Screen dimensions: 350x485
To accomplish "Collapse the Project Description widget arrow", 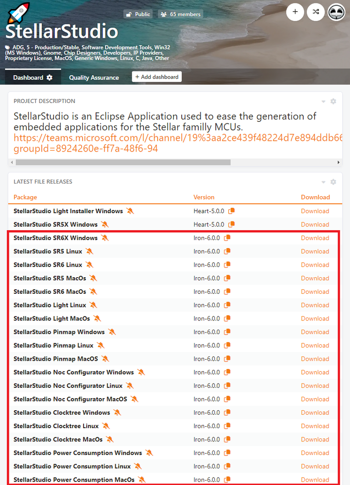I will 323,101.
